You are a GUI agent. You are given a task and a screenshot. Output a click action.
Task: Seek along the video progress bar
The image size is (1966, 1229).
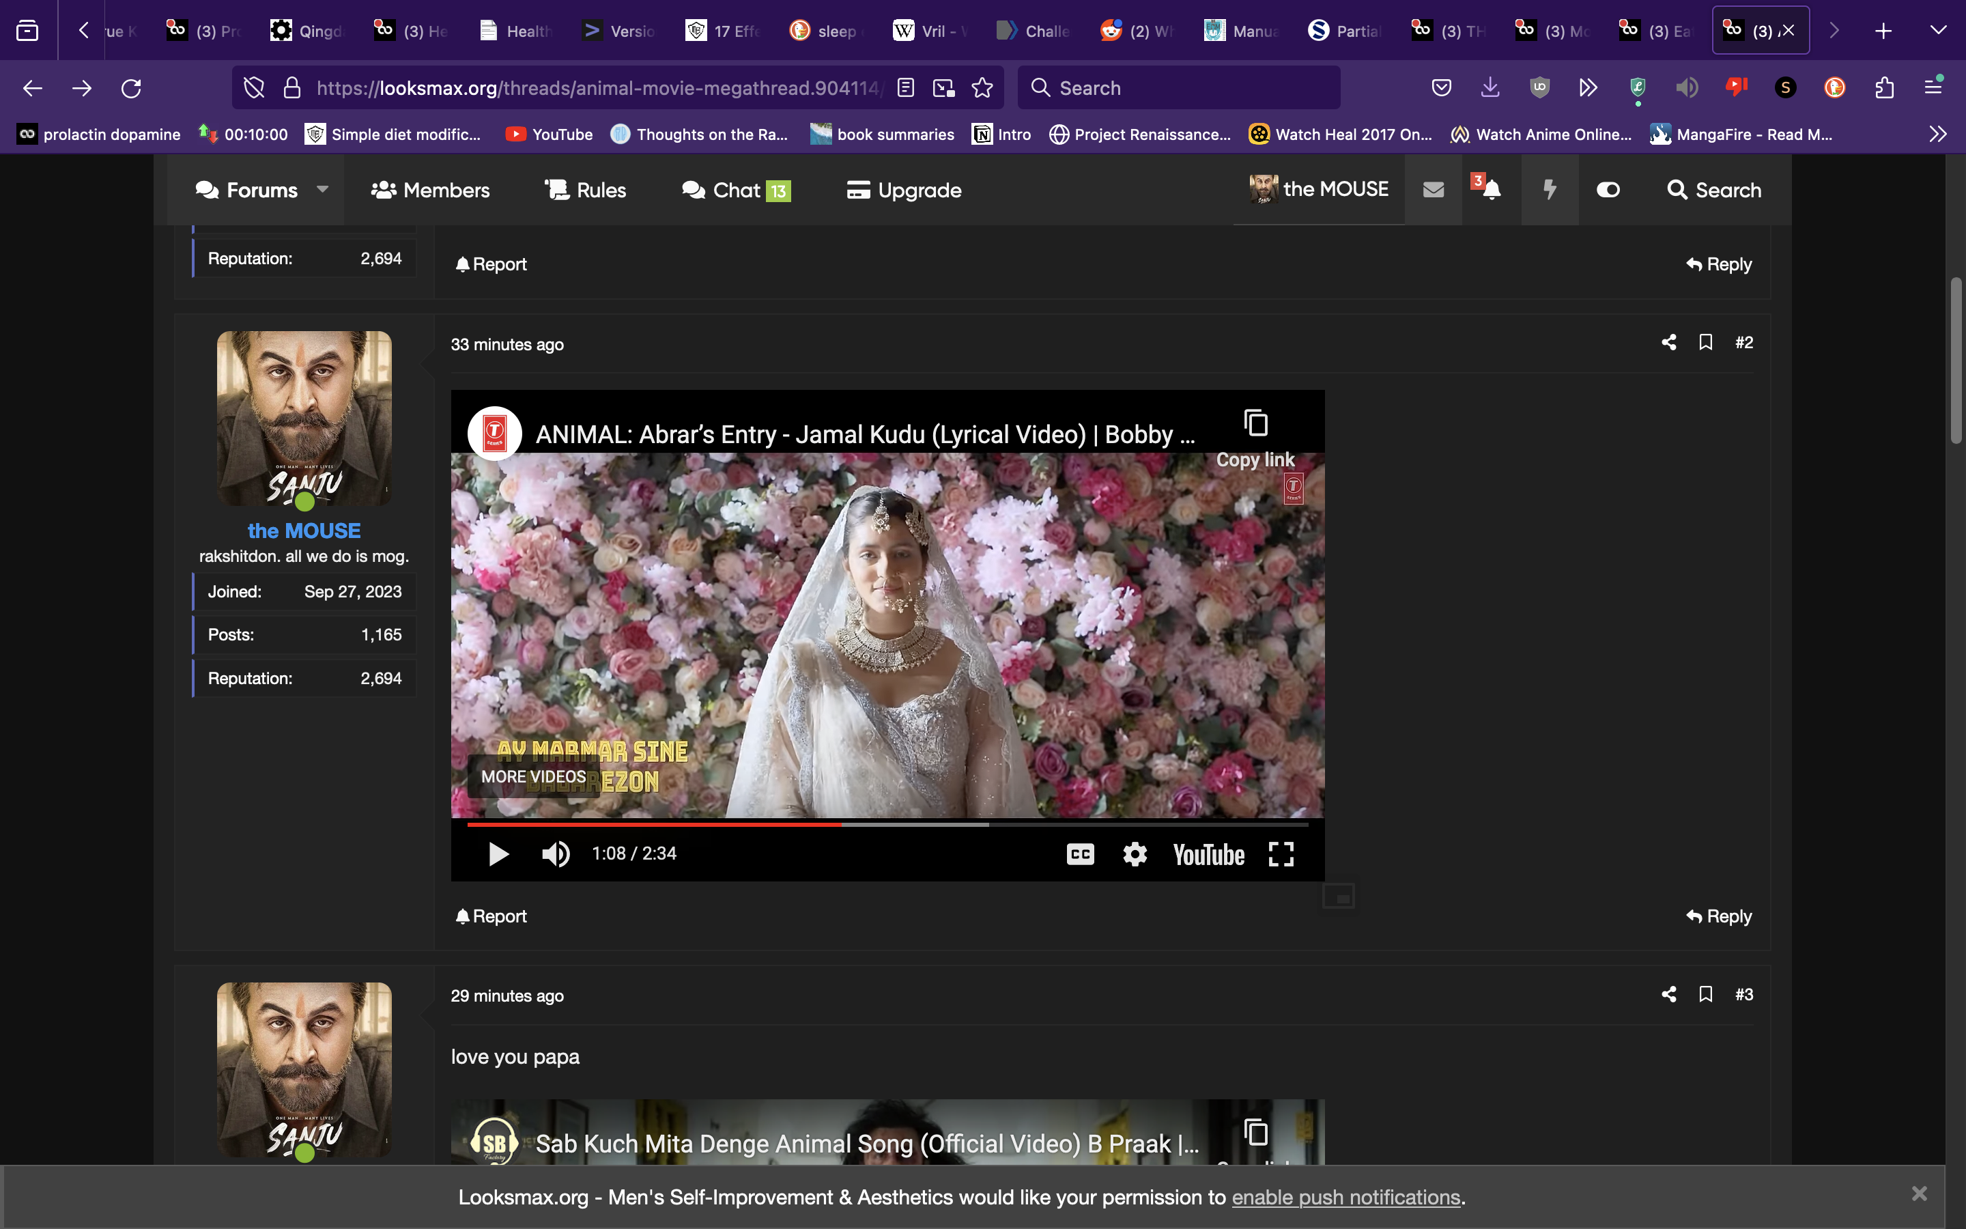tap(887, 824)
